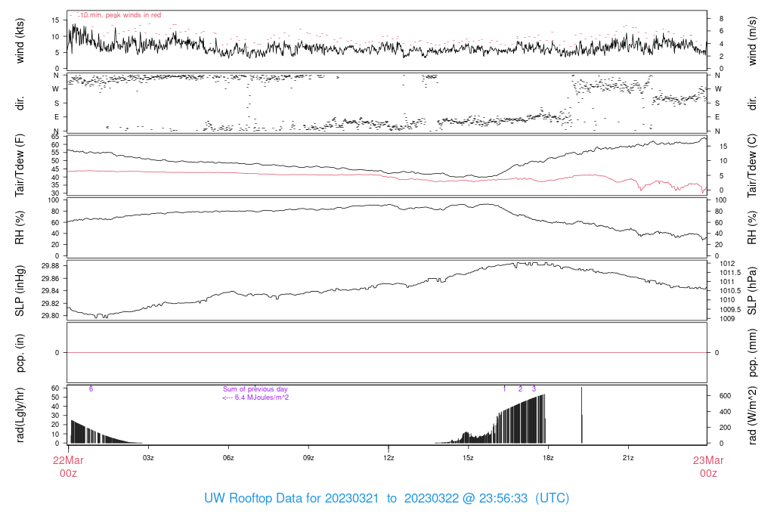Click the "15z" time tick label
The image size is (774, 529).
(468, 458)
